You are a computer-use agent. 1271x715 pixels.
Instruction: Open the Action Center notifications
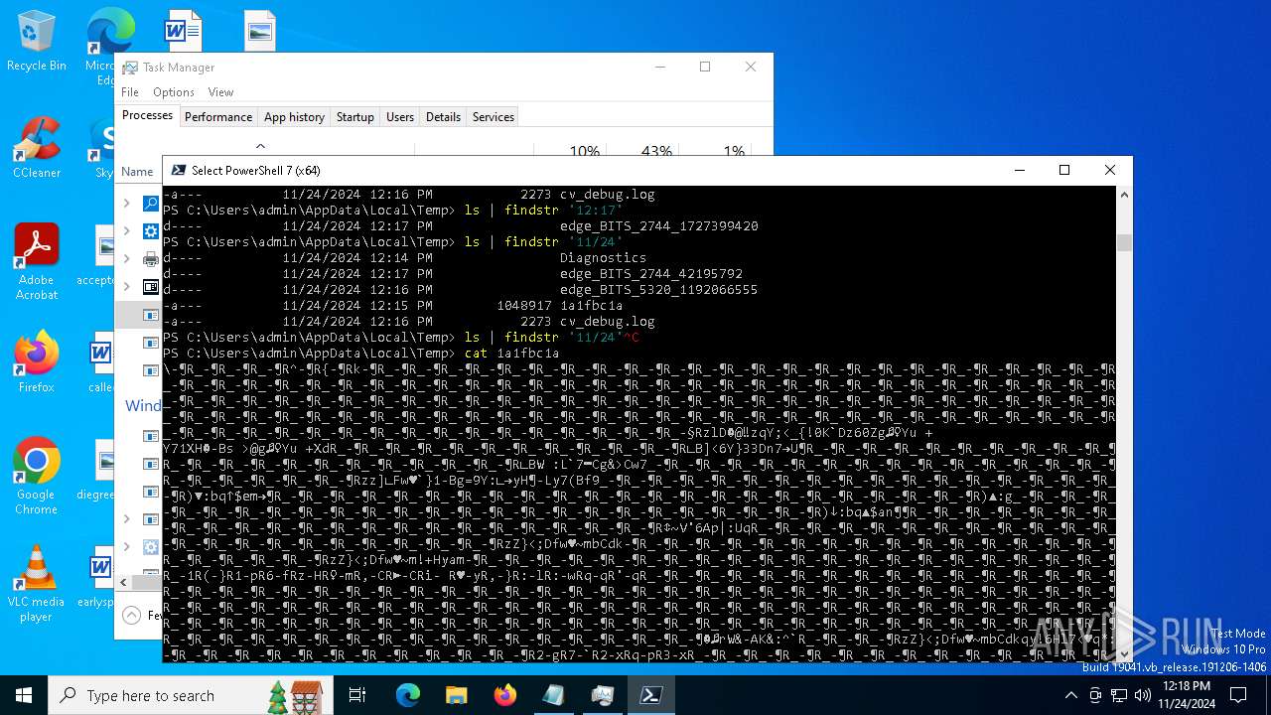click(1238, 695)
